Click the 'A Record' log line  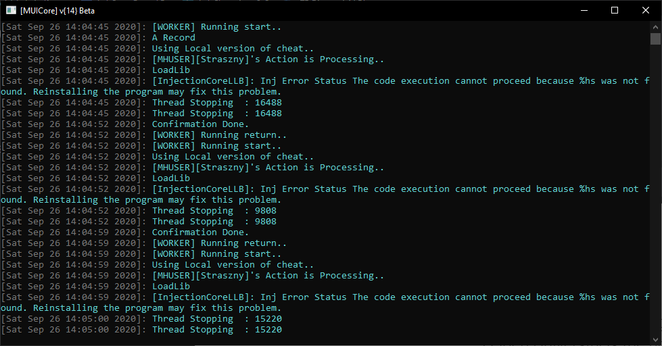click(x=98, y=38)
